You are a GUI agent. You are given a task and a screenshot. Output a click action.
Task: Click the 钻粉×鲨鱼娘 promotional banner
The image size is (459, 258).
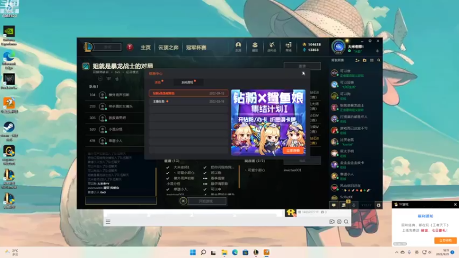268,122
